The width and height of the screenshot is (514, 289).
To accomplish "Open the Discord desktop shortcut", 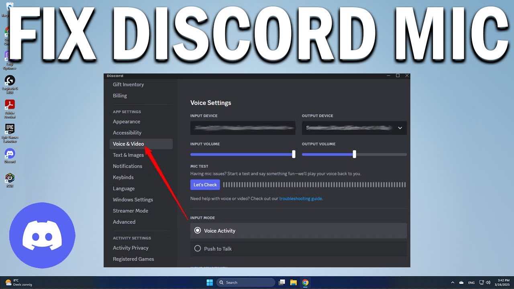I will click(10, 156).
